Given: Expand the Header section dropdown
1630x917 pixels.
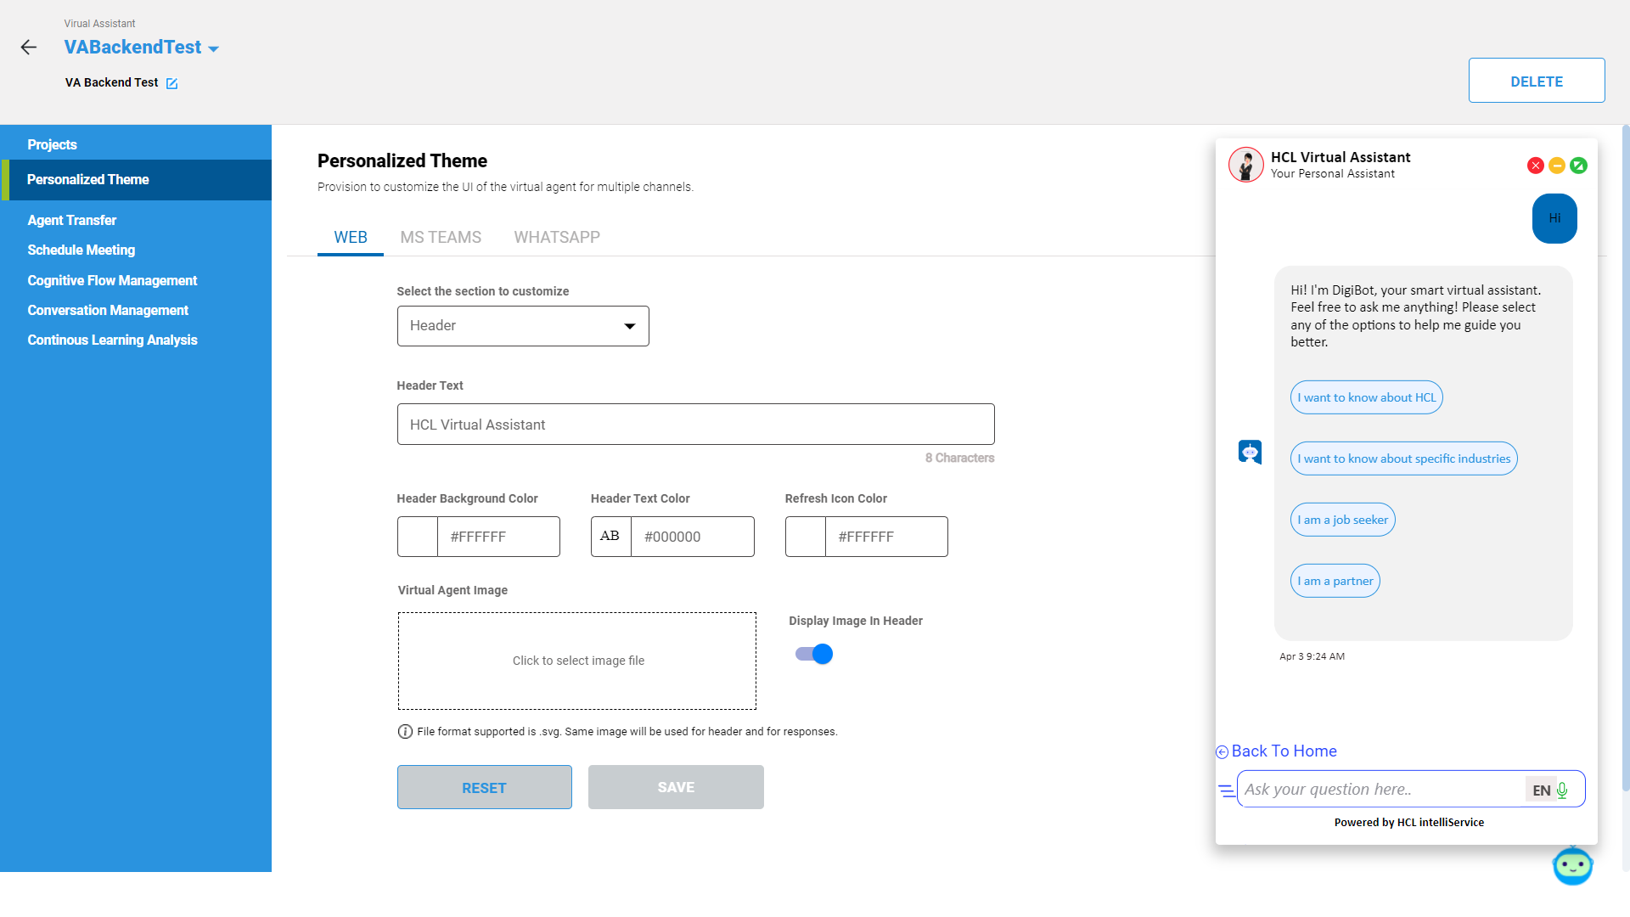Looking at the screenshot, I should (523, 326).
